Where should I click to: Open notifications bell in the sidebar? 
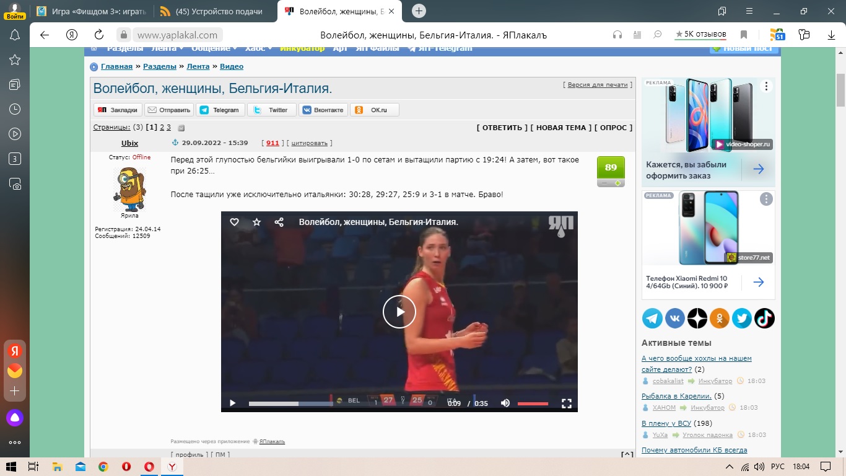[x=15, y=35]
